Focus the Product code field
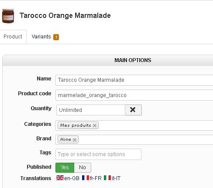213x188 pixels. tap(134, 95)
